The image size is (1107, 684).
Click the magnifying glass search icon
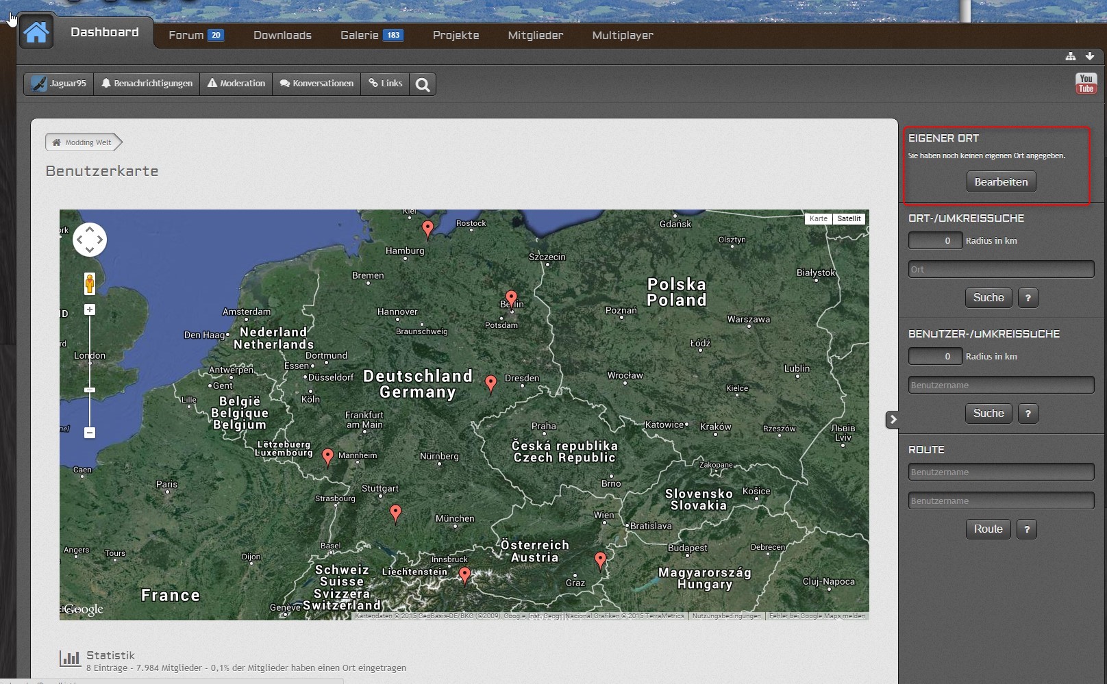click(x=423, y=84)
